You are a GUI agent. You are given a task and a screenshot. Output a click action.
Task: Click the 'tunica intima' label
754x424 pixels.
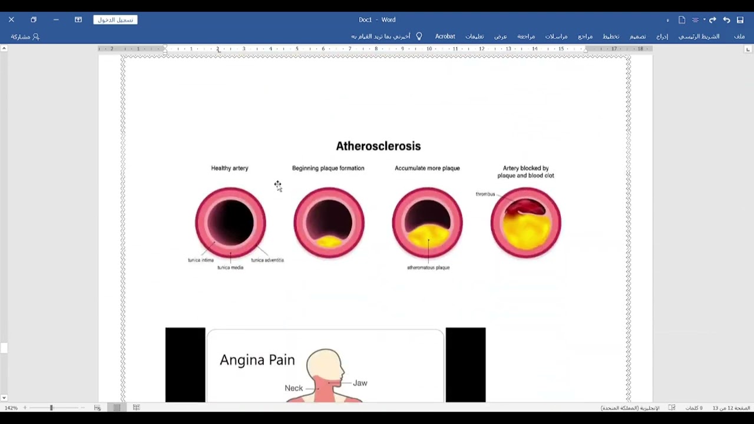click(201, 260)
